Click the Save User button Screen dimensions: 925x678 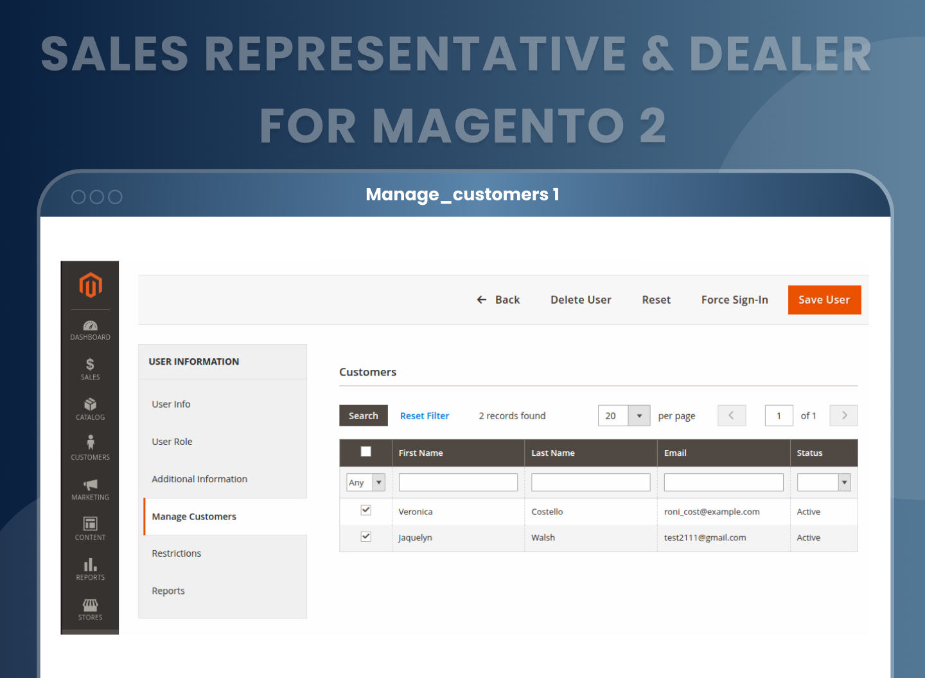(824, 300)
